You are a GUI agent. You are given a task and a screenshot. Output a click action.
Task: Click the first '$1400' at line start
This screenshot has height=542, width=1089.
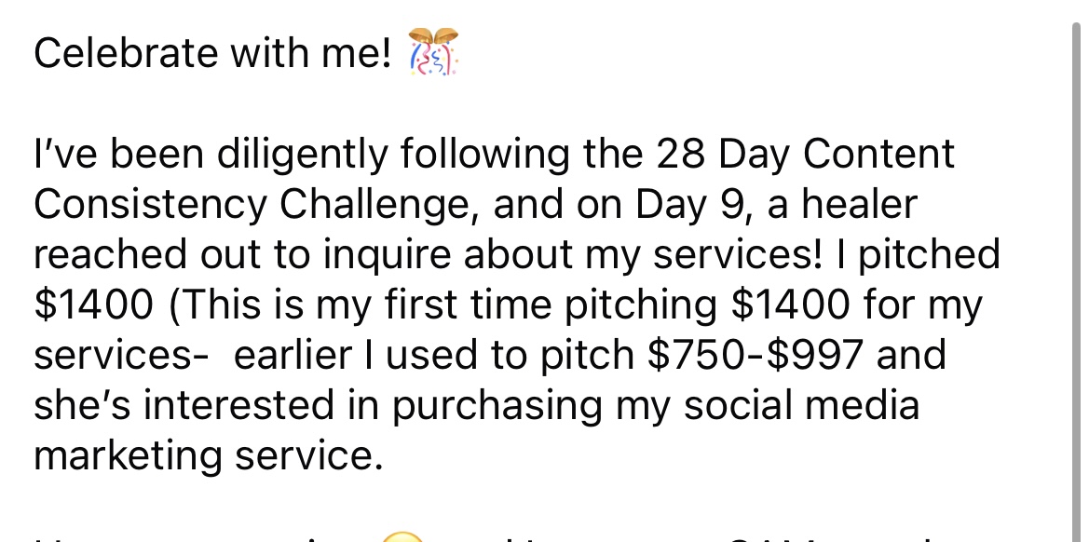[94, 305]
